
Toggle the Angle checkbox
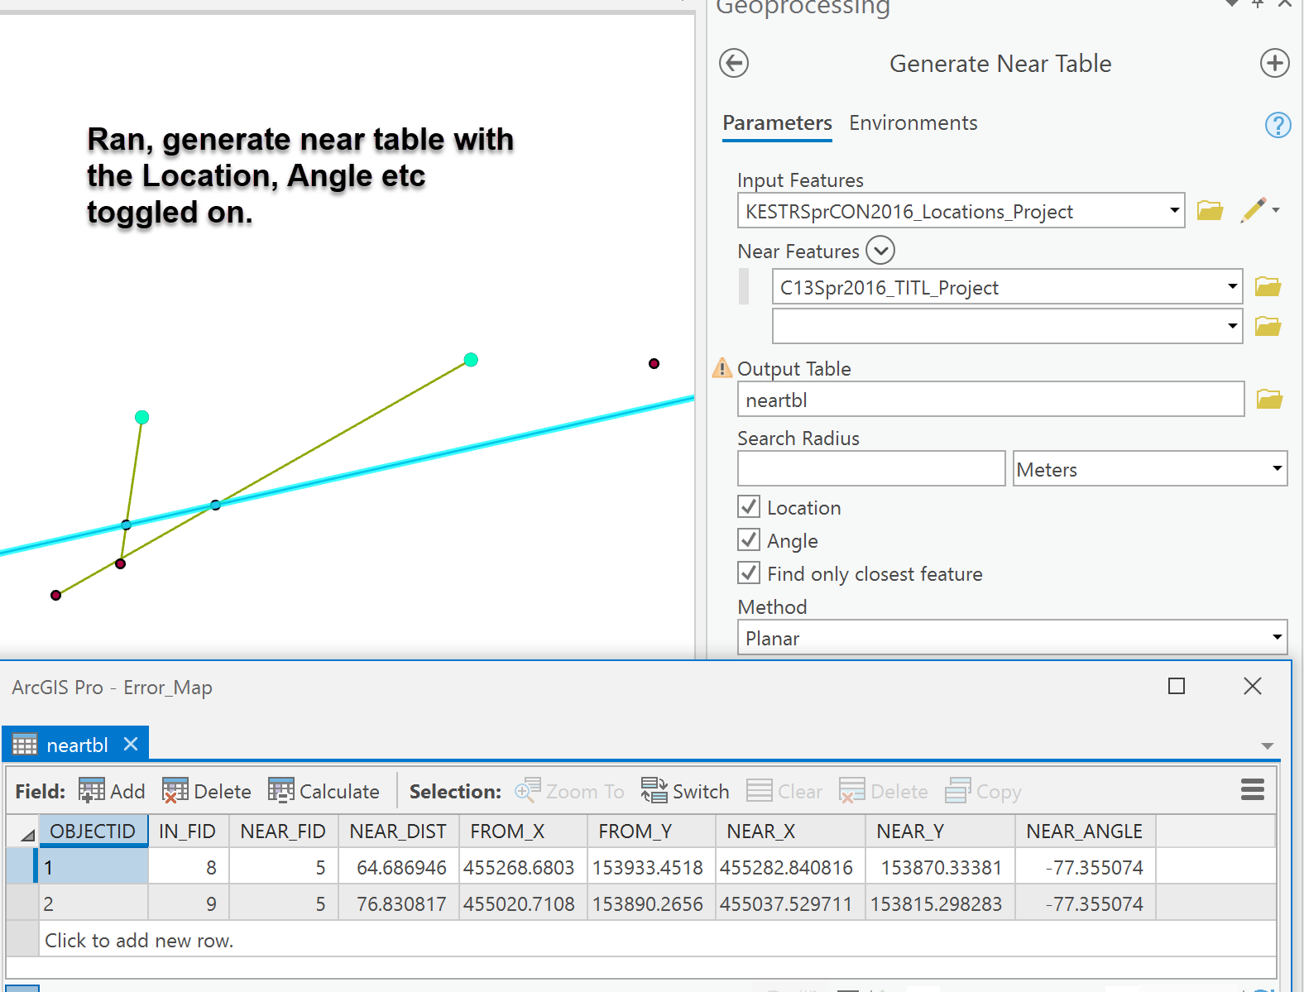point(749,539)
